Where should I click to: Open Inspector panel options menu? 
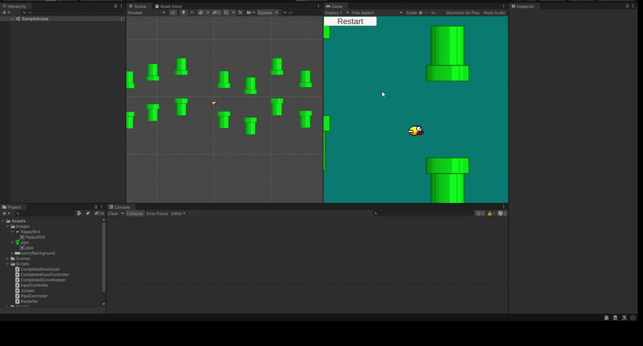coord(633,6)
